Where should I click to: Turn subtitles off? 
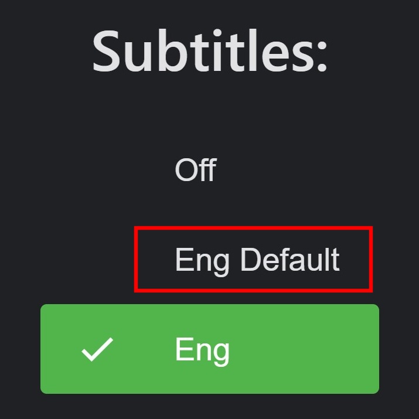pyautogui.click(x=195, y=170)
